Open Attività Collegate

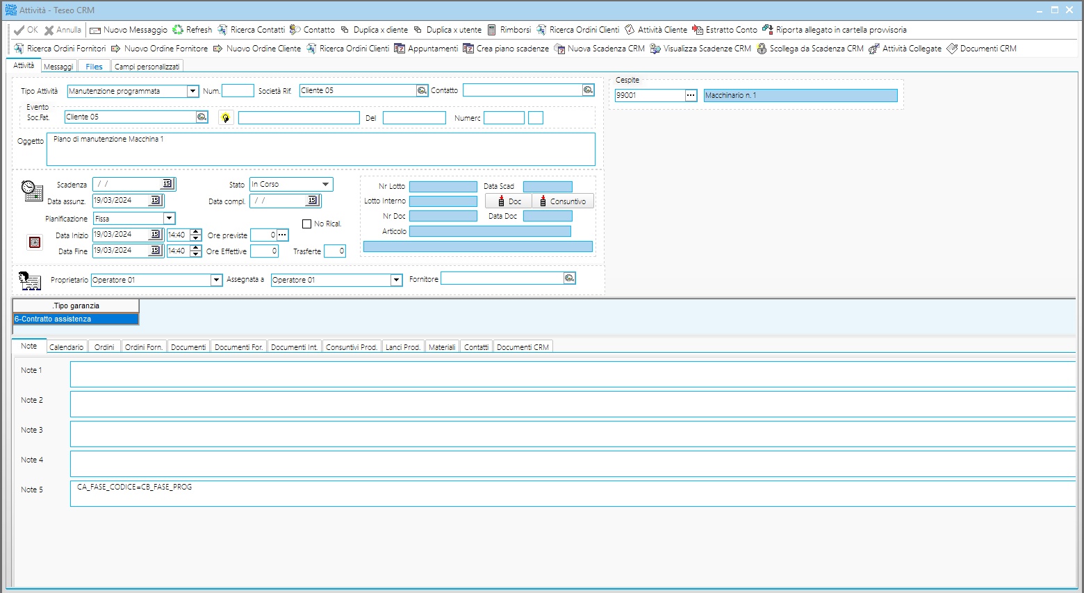(905, 49)
